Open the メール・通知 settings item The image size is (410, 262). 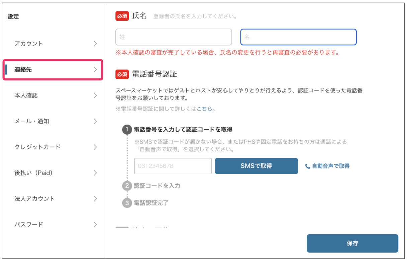click(x=32, y=121)
